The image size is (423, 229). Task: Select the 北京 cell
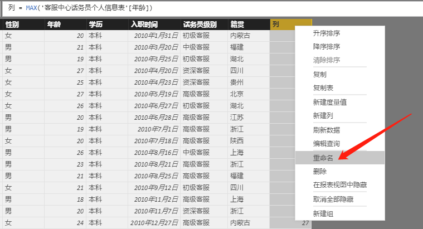click(x=237, y=94)
